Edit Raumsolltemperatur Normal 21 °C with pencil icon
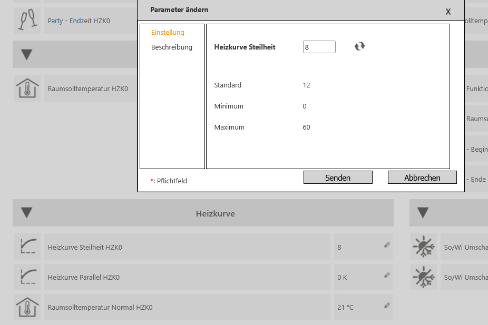488x325 pixels. tap(387, 305)
